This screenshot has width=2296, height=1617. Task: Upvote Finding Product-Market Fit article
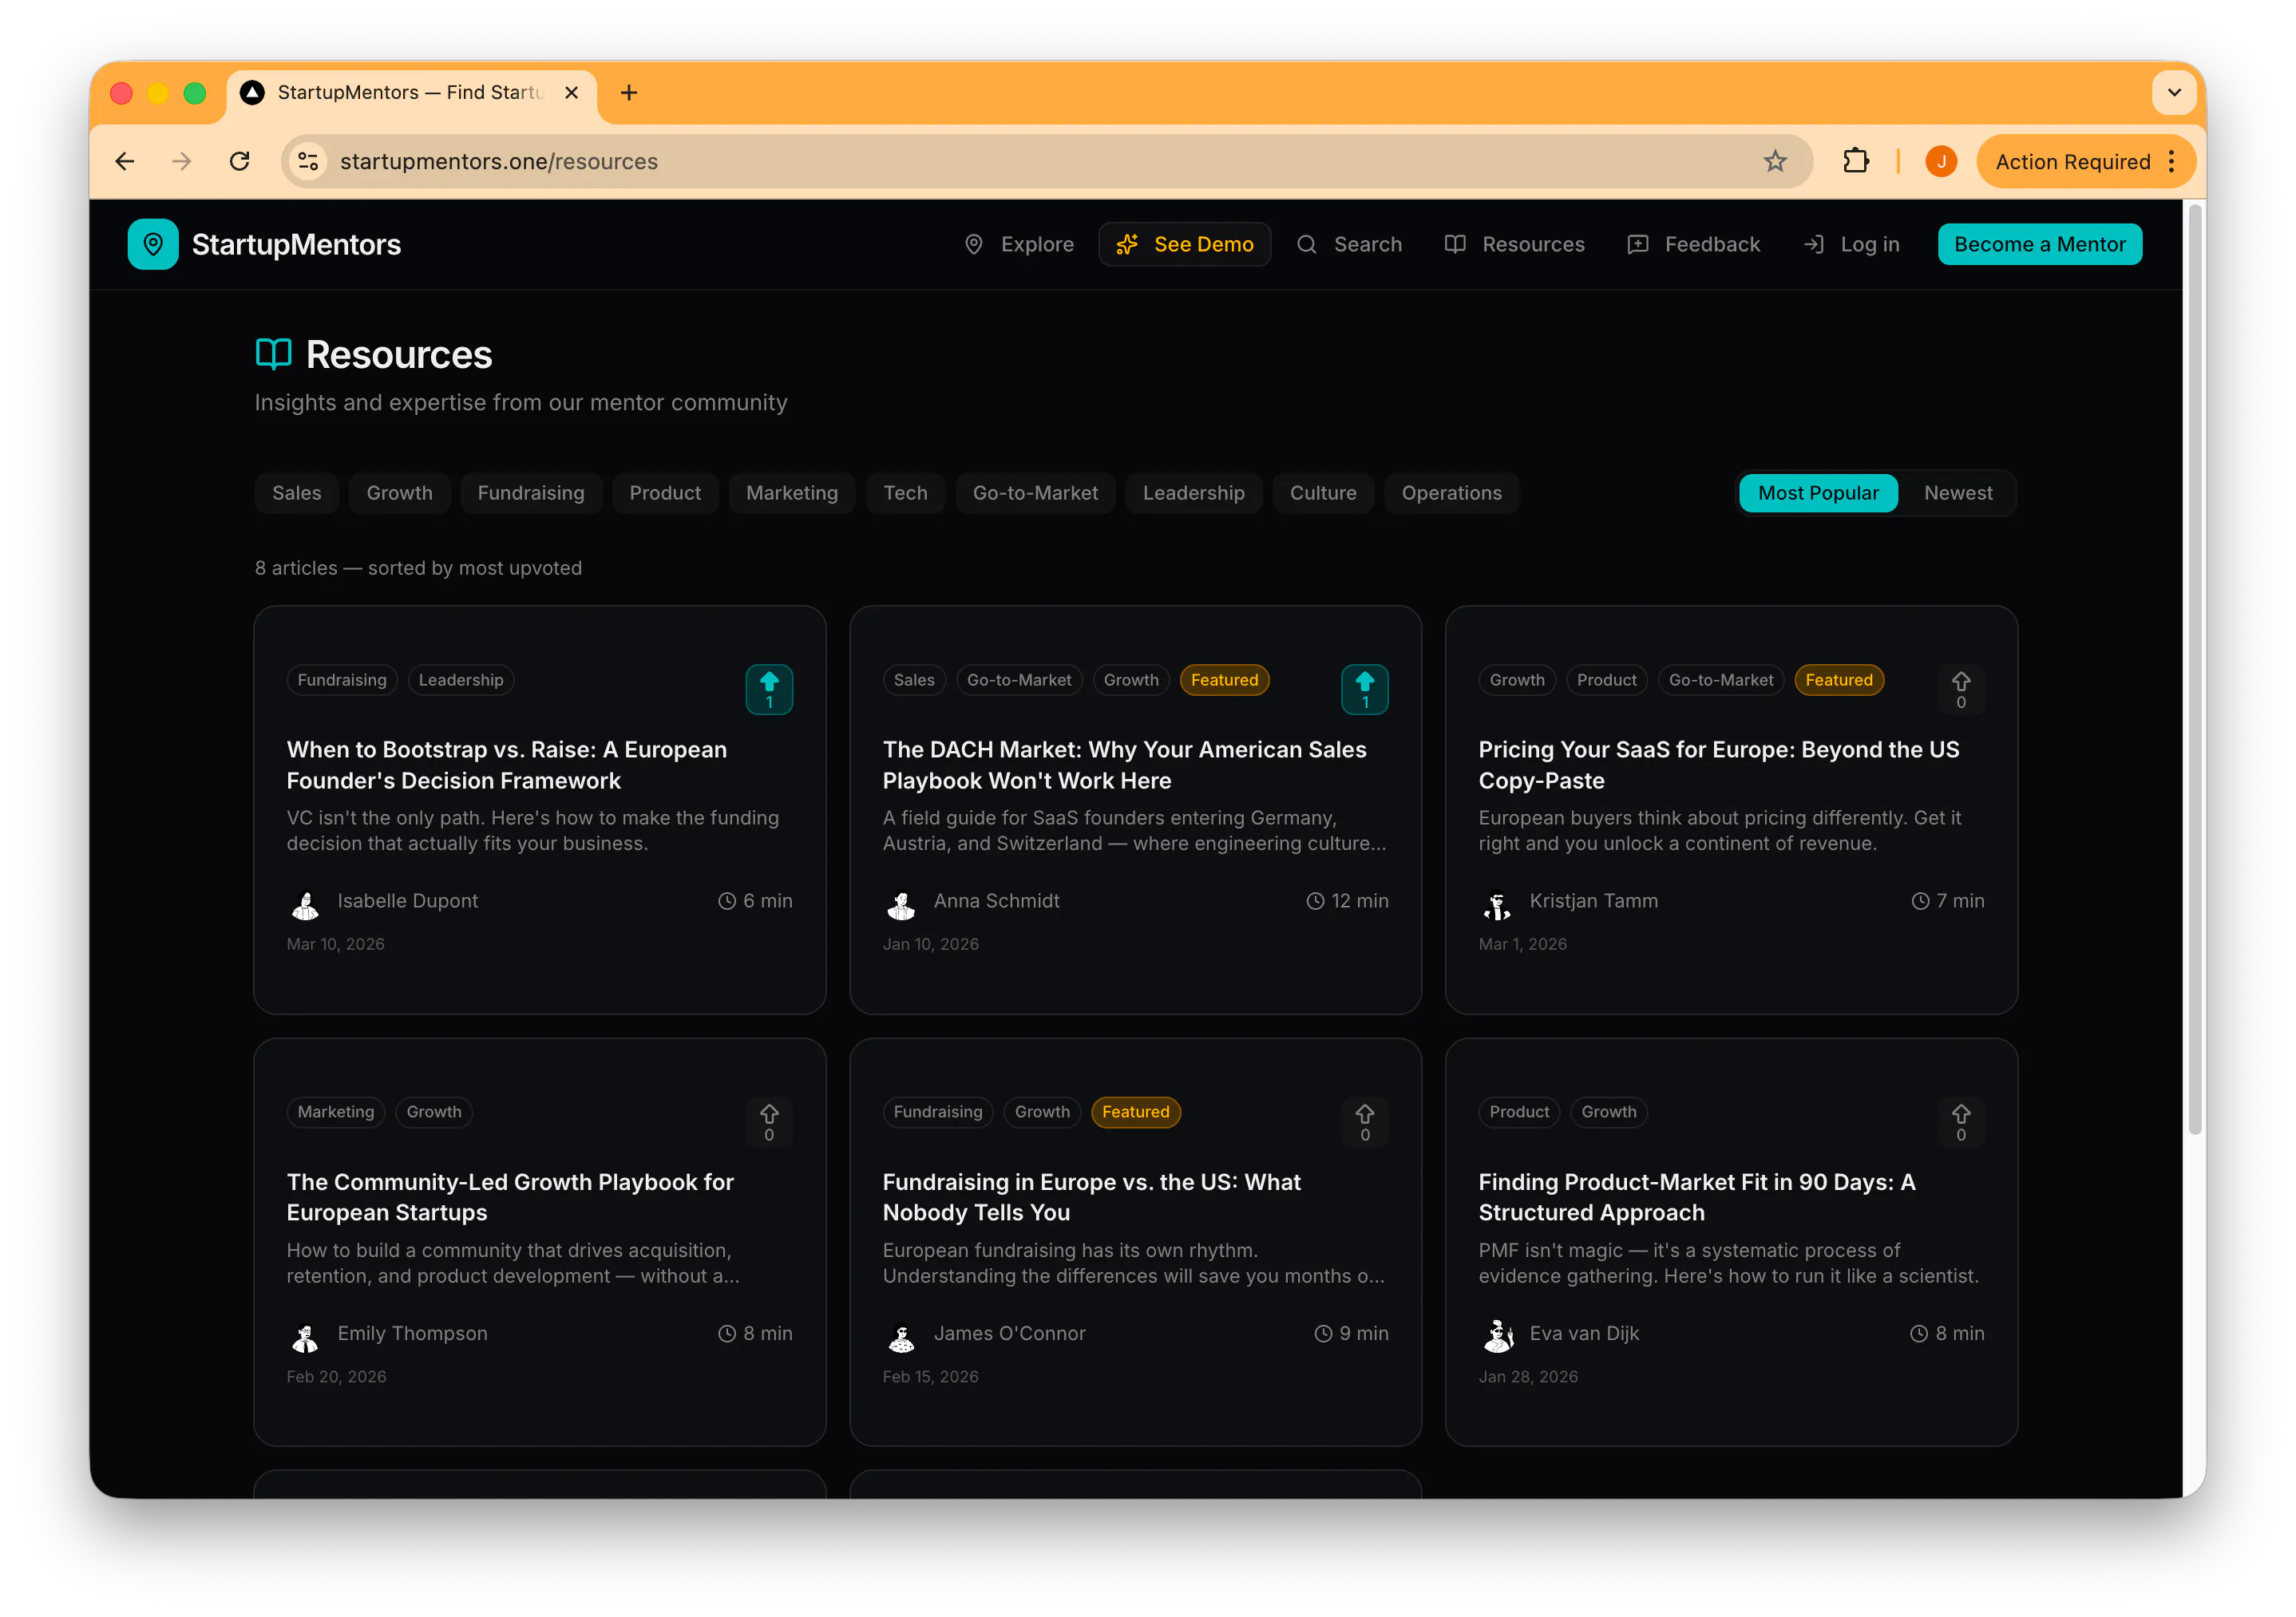point(1961,1122)
